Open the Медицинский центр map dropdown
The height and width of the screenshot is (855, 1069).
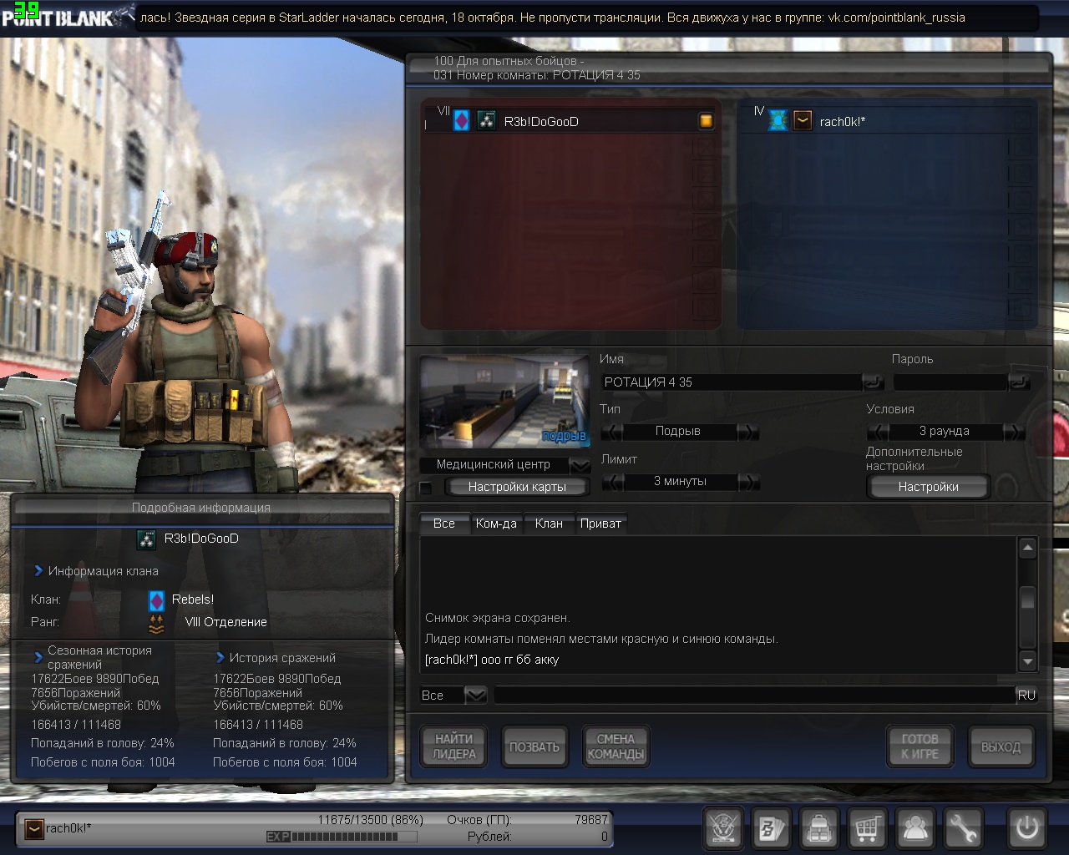coord(580,465)
